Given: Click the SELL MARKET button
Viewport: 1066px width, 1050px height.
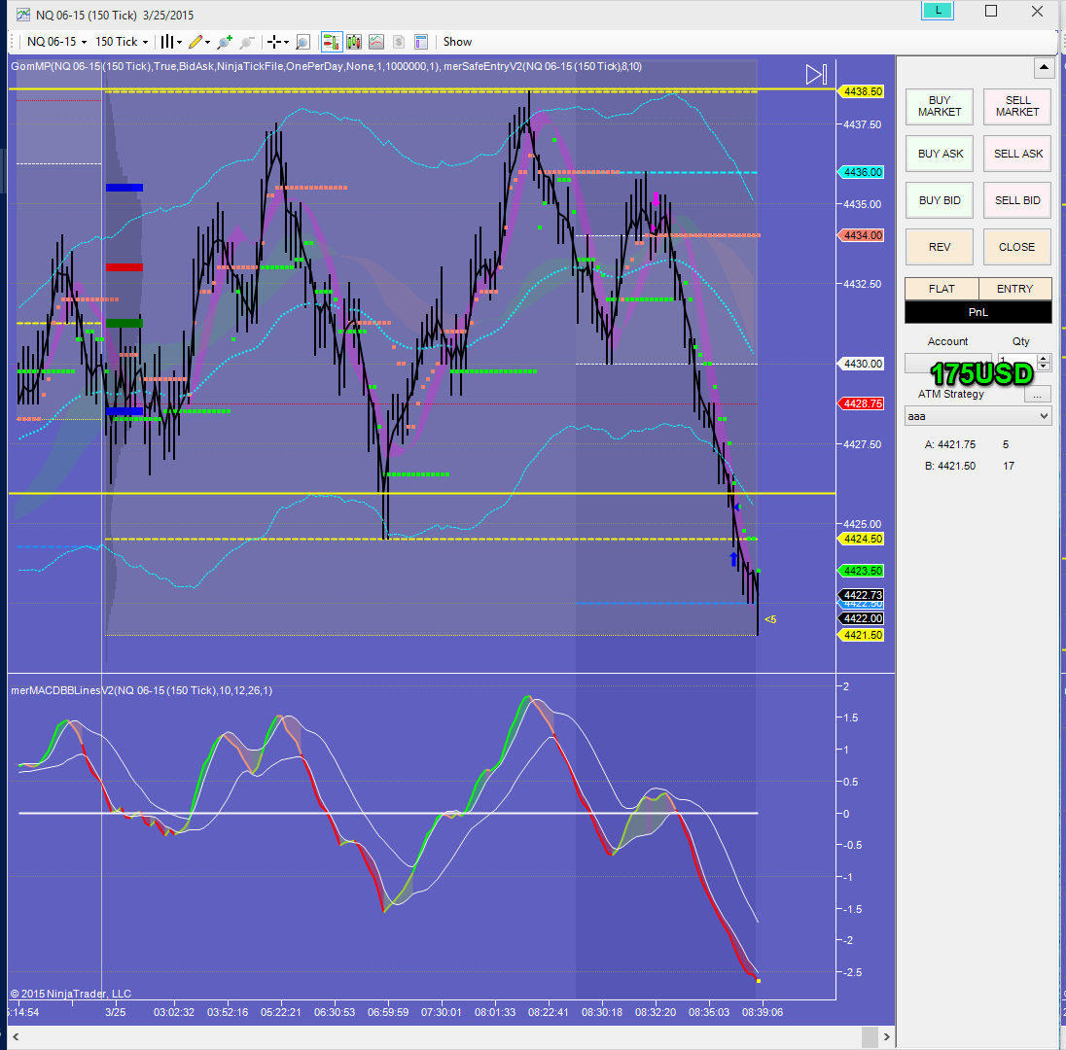Looking at the screenshot, I should (1017, 106).
